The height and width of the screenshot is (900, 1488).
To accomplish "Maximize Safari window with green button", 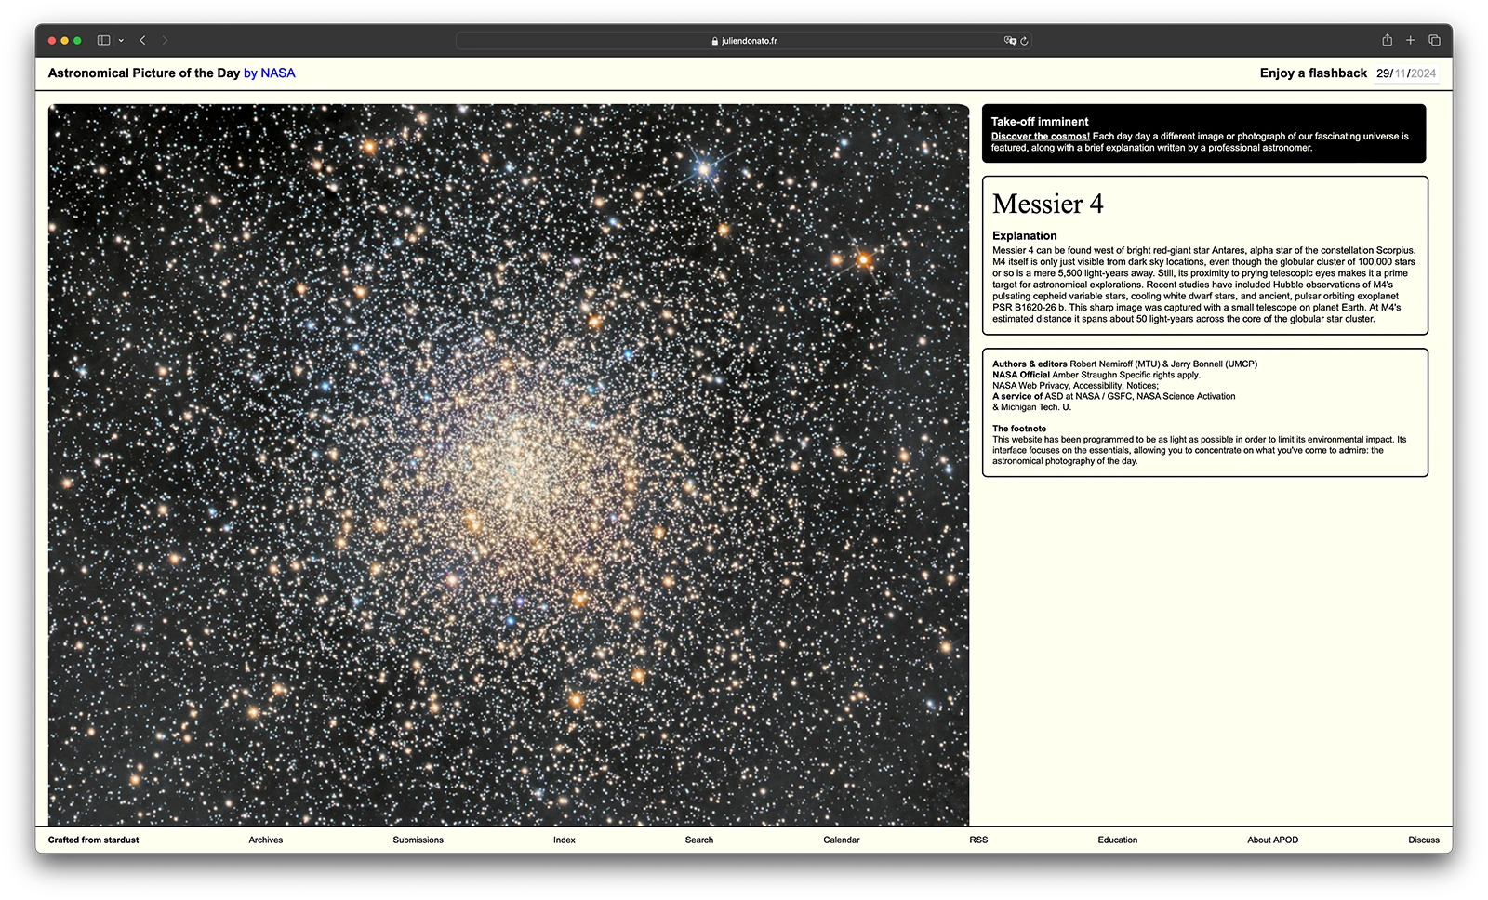I will pos(78,40).
